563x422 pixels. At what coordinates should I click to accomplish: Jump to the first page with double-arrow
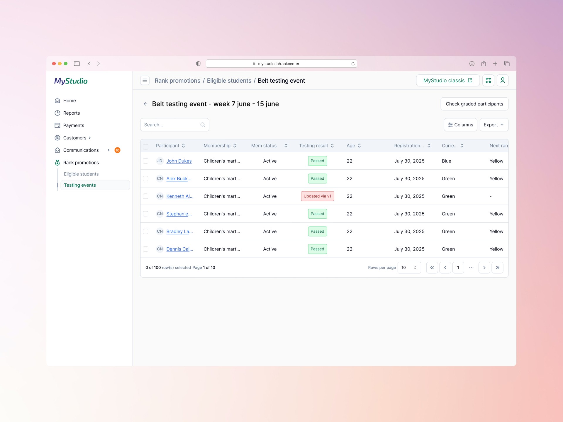click(432, 268)
